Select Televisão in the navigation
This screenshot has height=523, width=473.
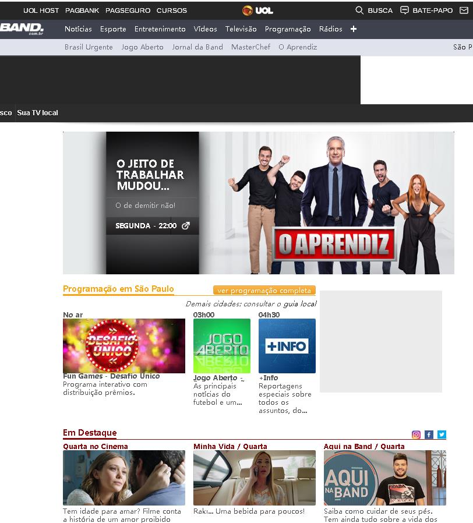241,29
